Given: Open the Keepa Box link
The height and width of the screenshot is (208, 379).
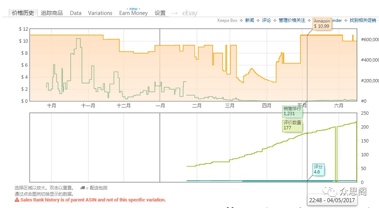Looking at the screenshot, I should (227, 20).
